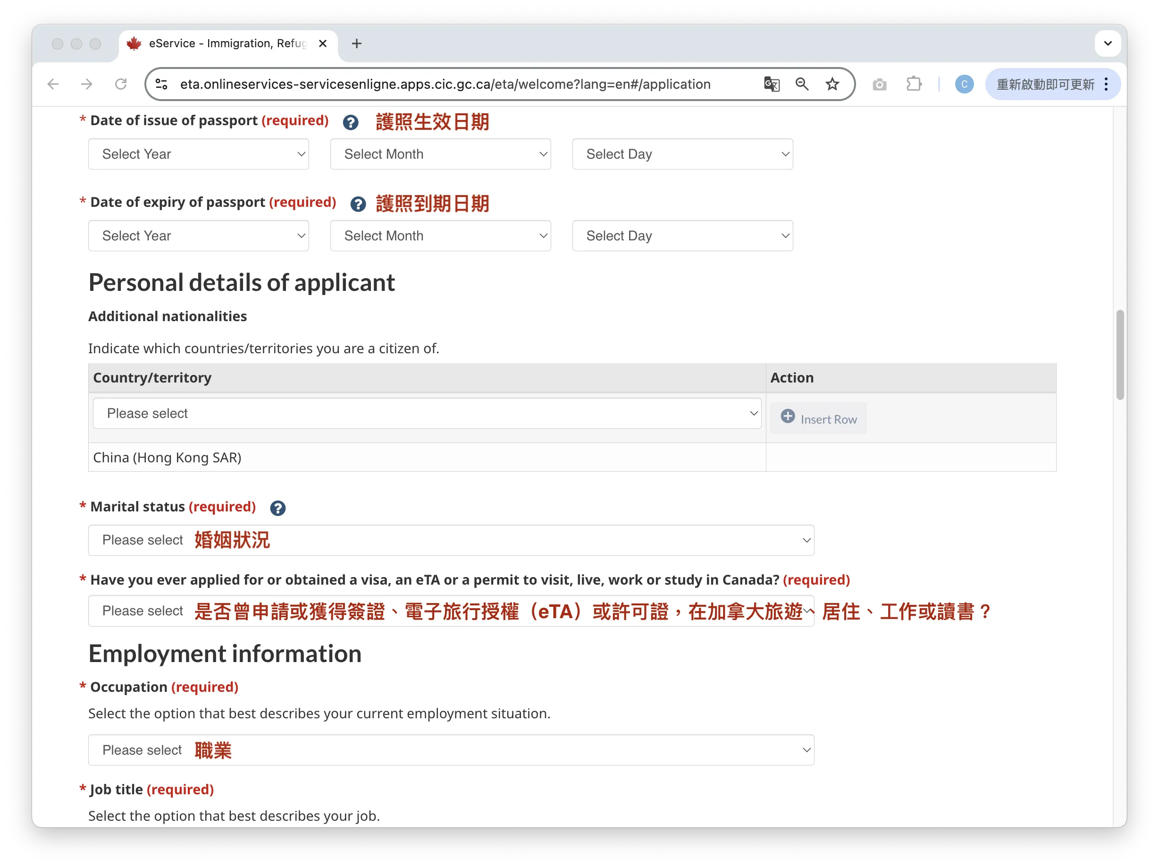Viewport: 1159px width, 867px height.
Task: Switch to eService Immigration tab
Action: point(228,43)
